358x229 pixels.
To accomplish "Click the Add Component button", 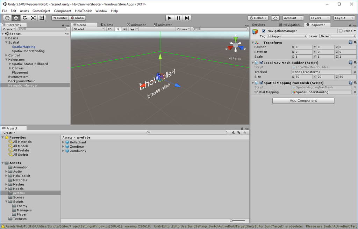I will pyautogui.click(x=303, y=101).
